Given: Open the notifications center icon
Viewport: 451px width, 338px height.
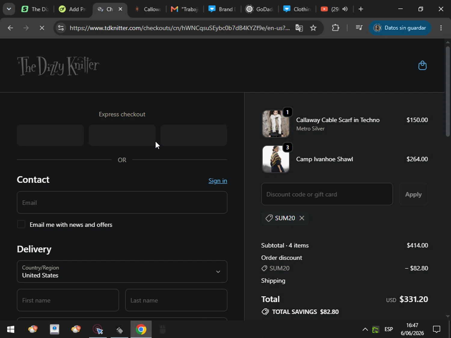Looking at the screenshot, I should (436, 330).
